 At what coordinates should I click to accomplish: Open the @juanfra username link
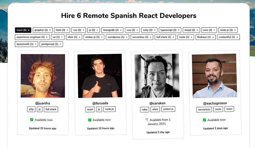pyautogui.click(x=43, y=103)
